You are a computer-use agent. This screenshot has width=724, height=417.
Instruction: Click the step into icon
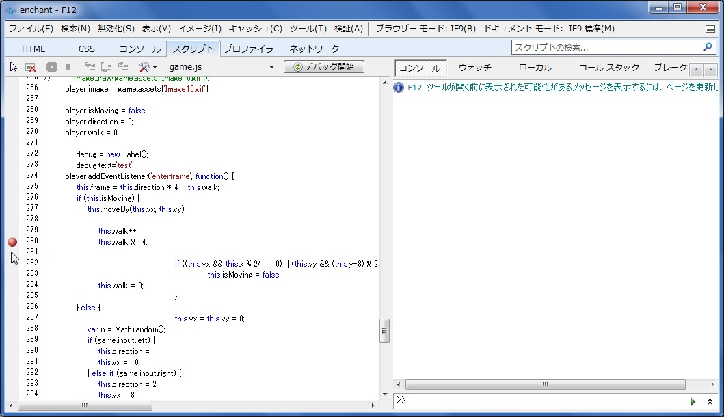point(90,67)
